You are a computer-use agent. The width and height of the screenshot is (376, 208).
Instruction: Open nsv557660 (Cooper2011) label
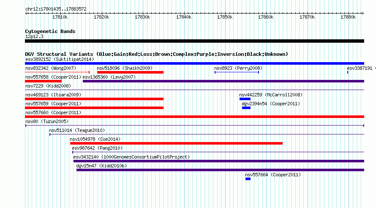(53, 112)
